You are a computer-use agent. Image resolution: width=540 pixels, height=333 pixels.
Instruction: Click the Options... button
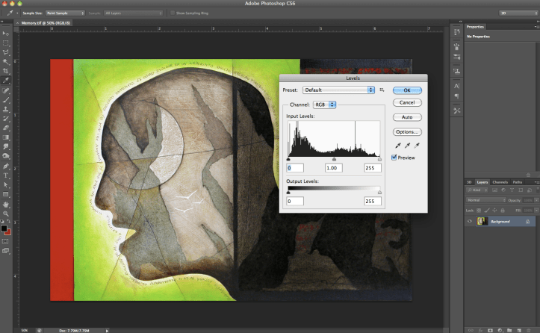tap(407, 132)
